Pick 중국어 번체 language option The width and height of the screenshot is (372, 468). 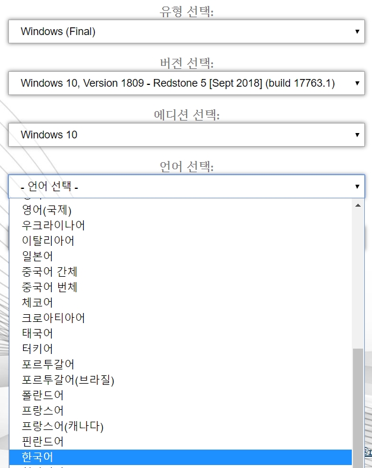click(x=180, y=287)
